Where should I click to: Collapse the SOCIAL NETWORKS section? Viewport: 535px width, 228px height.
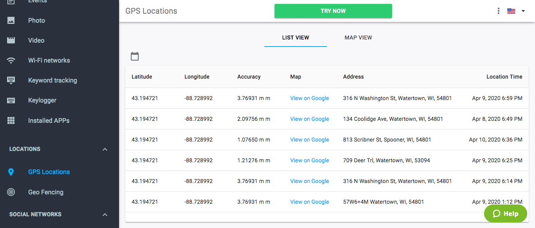[105, 214]
